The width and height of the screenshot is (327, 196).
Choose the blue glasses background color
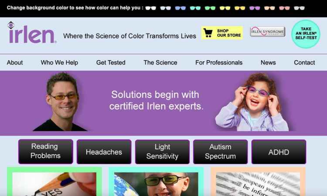tap(180, 8)
